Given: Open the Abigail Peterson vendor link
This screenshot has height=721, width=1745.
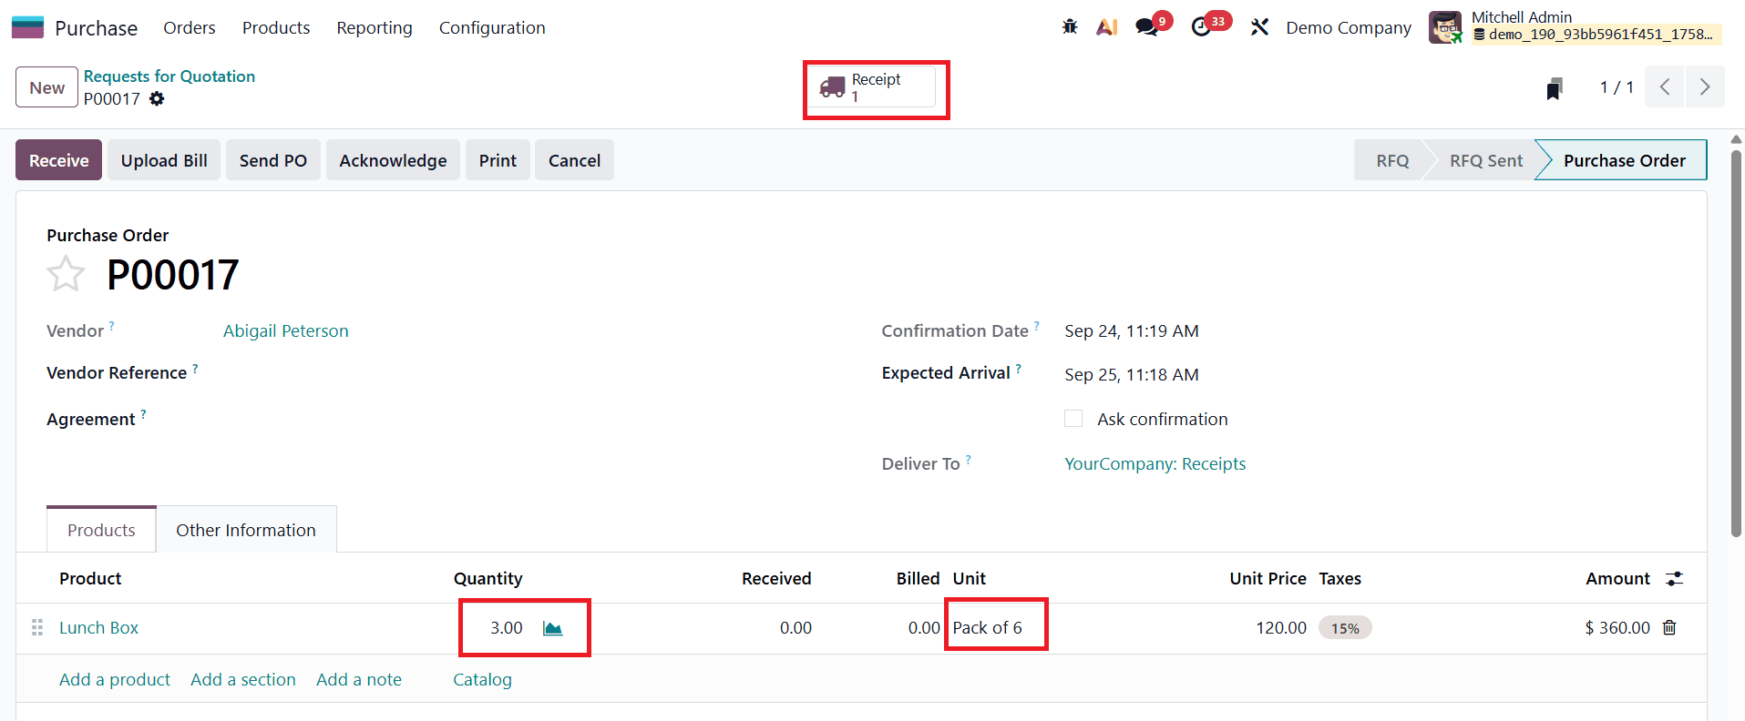Looking at the screenshot, I should tap(285, 331).
